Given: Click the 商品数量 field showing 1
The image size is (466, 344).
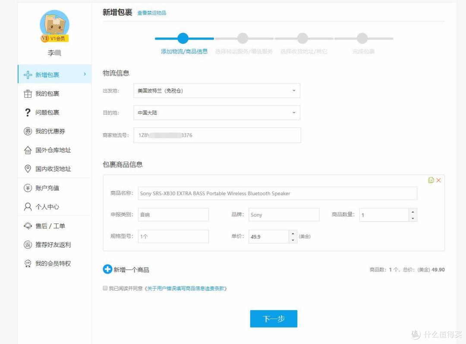Looking at the screenshot, I should tap(384, 215).
